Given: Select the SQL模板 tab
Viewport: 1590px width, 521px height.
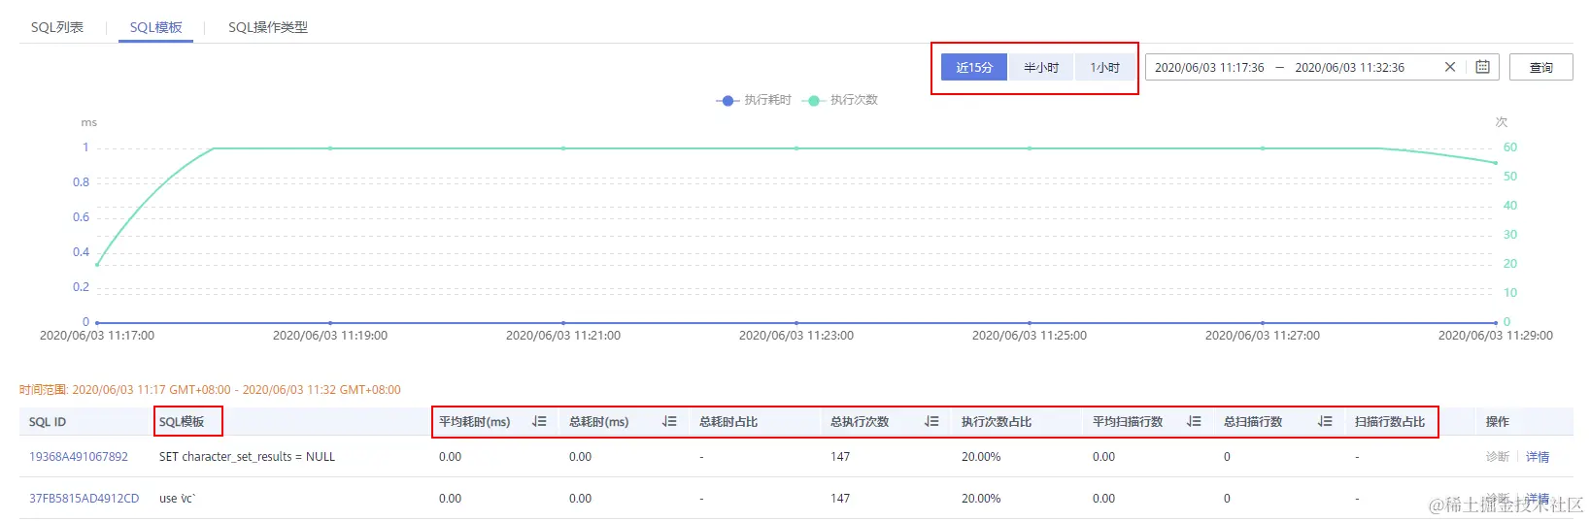Looking at the screenshot, I should (x=155, y=27).
